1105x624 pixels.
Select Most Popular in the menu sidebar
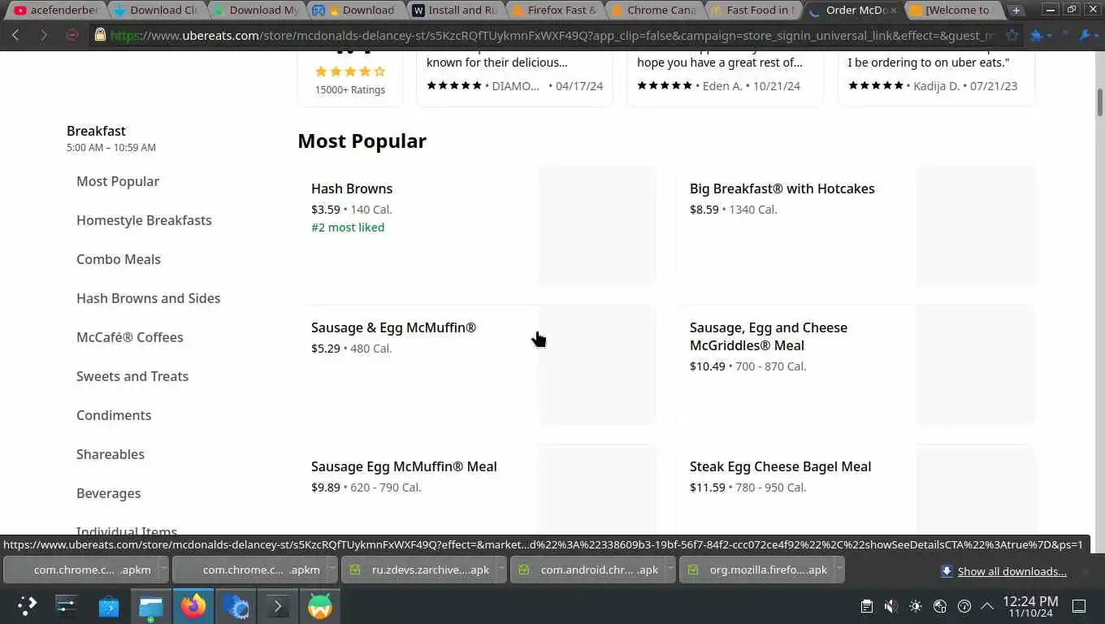pos(118,181)
